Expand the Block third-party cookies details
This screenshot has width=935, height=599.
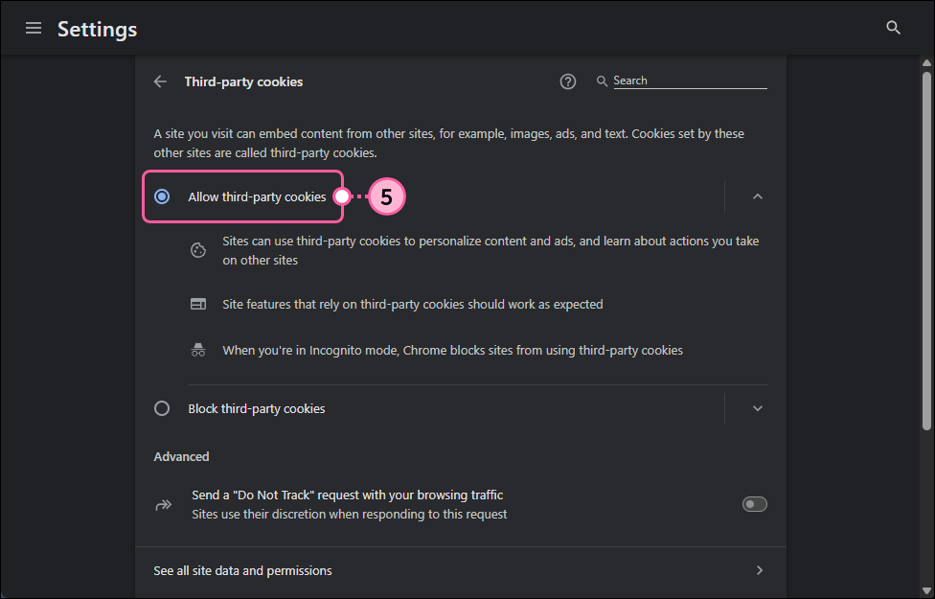coord(758,407)
